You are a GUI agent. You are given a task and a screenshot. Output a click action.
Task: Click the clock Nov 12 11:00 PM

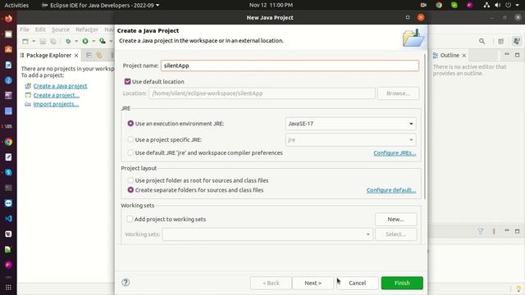pyautogui.click(x=271, y=5)
